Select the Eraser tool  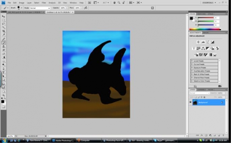(3, 54)
